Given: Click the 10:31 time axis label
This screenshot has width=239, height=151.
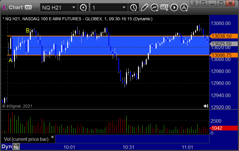Looking at the screenshot, I should 128,147.
